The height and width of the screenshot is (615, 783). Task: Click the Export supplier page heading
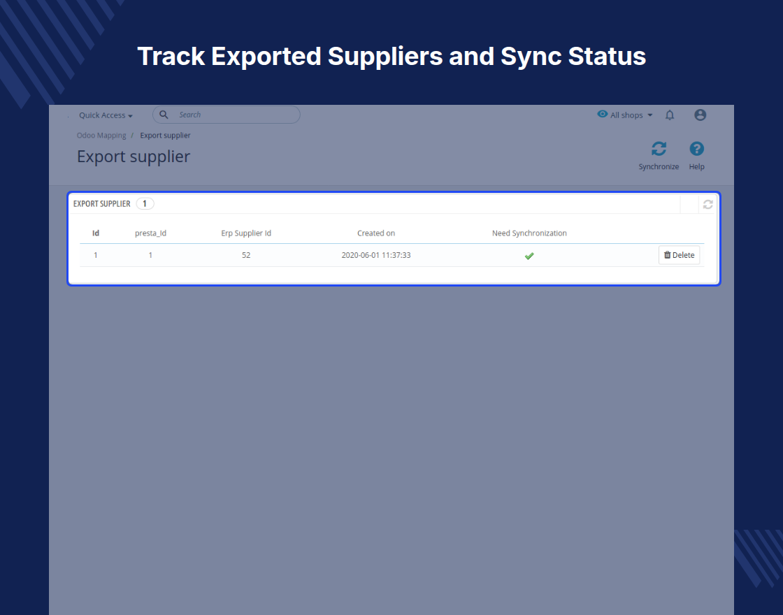click(x=134, y=157)
